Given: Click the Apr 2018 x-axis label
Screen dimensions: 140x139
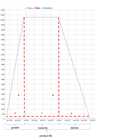Looking at the screenshot, I should (x=84, y=120).
